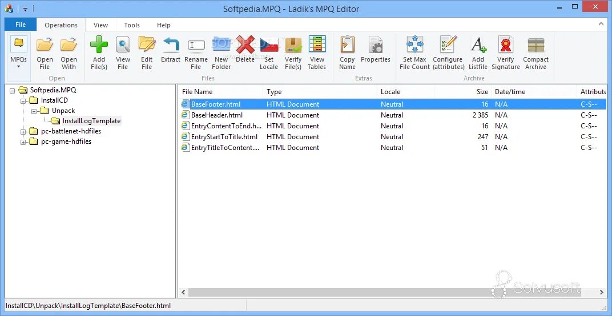612x316 pixels.
Task: Click the Open File ribbon icon
Action: pos(45,45)
